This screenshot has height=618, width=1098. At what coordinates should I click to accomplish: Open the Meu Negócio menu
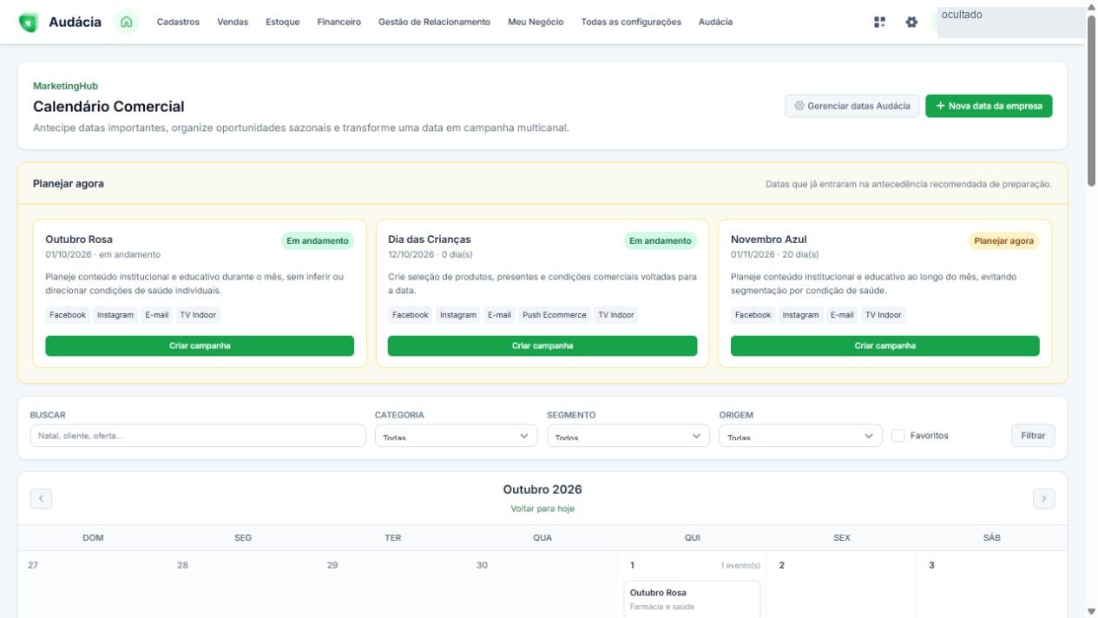pyautogui.click(x=536, y=23)
